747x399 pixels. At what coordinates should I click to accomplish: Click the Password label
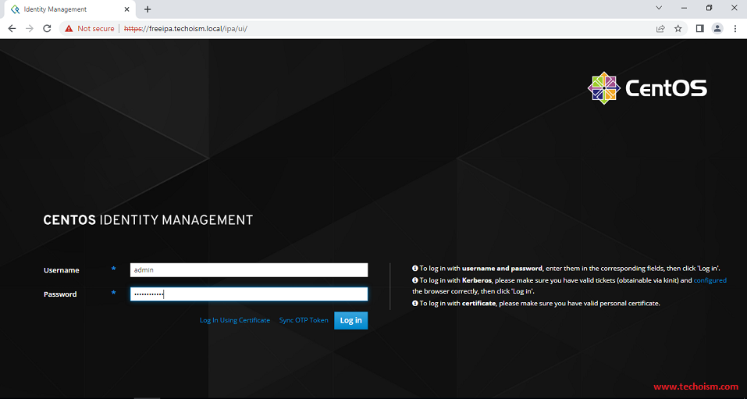(x=60, y=294)
